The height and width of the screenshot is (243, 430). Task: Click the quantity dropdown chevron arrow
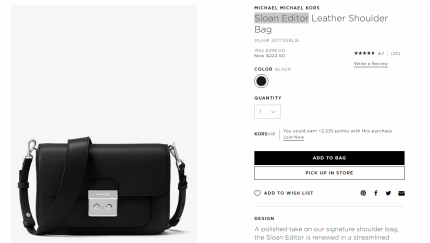tap(273, 112)
